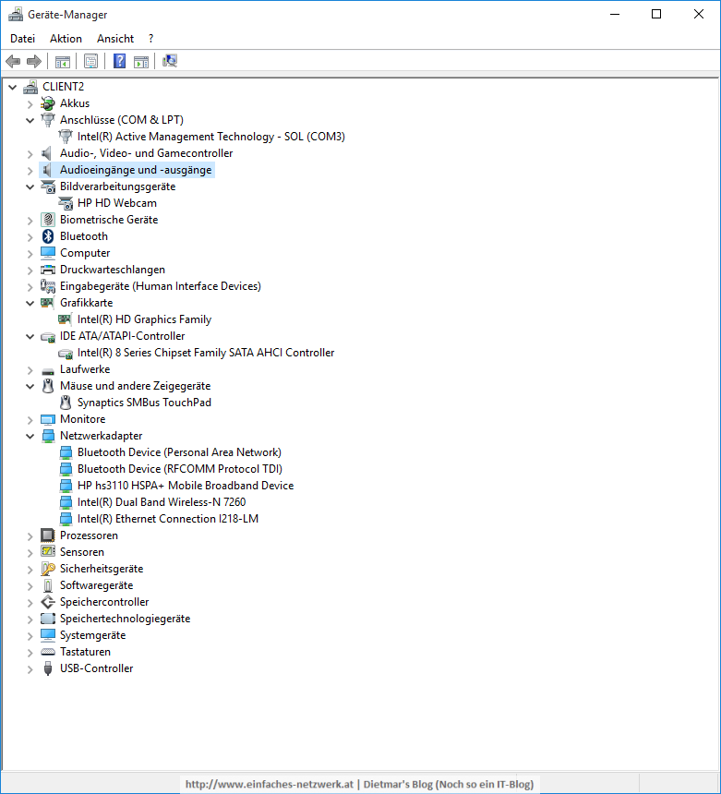Select the Druckwarteschlangen printer icon

click(48, 270)
